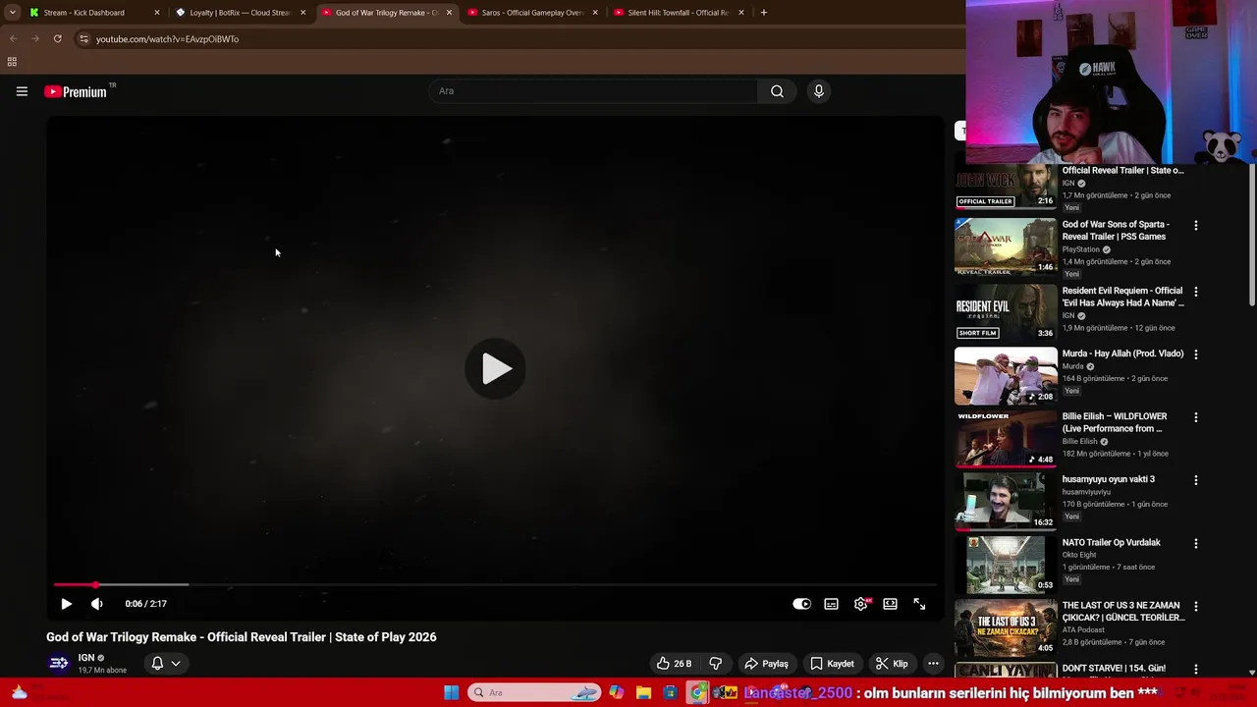This screenshot has width=1257, height=707.
Task: Open options menu for Murda - Hay Allah
Action: (1195, 354)
